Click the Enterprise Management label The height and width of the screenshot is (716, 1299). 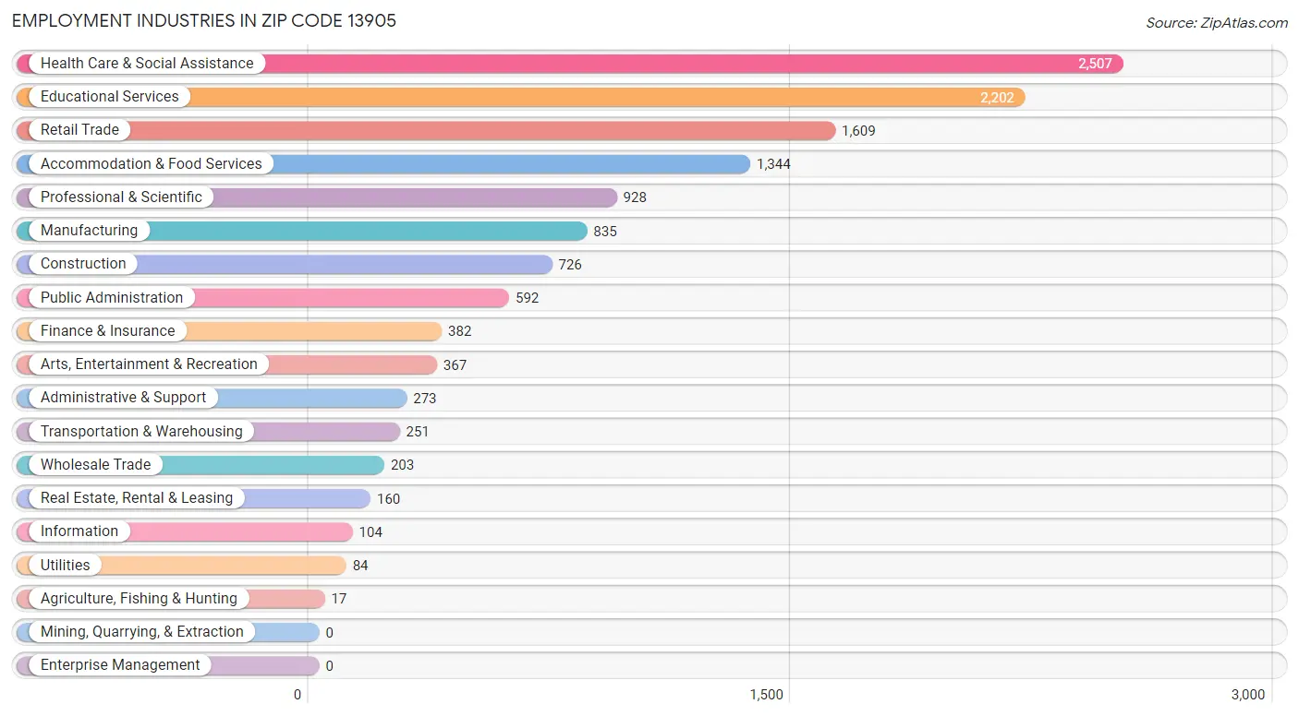click(120, 665)
